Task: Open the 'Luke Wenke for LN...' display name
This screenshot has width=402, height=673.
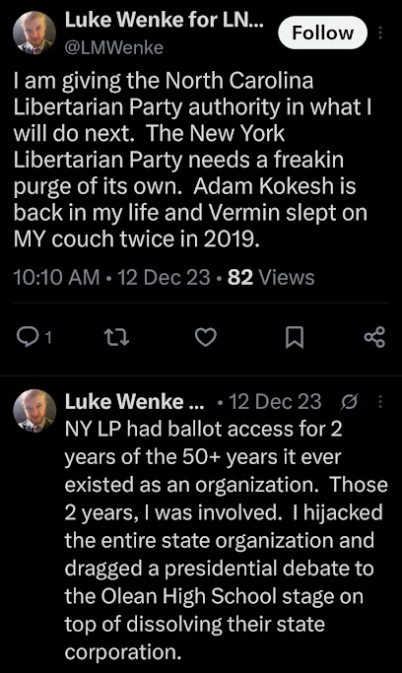Action: (164, 21)
